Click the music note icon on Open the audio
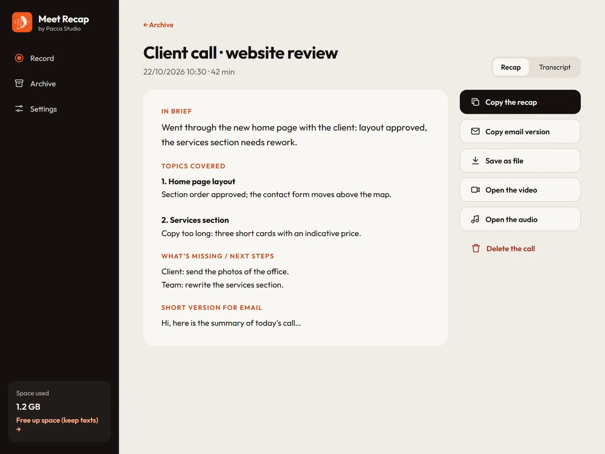The height and width of the screenshot is (454, 605). [475, 219]
